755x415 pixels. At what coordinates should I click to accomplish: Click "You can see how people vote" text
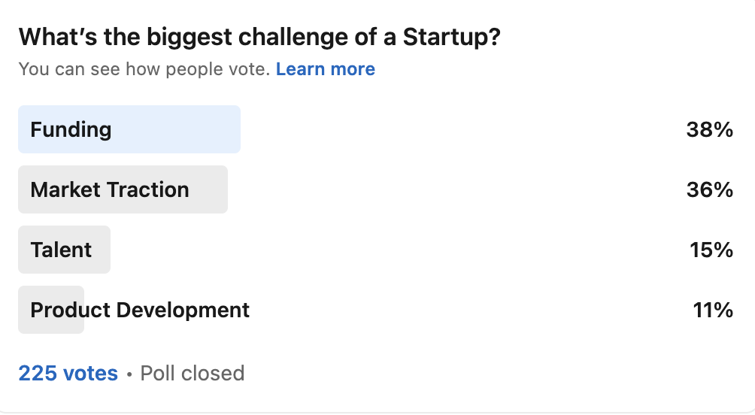click(x=144, y=69)
